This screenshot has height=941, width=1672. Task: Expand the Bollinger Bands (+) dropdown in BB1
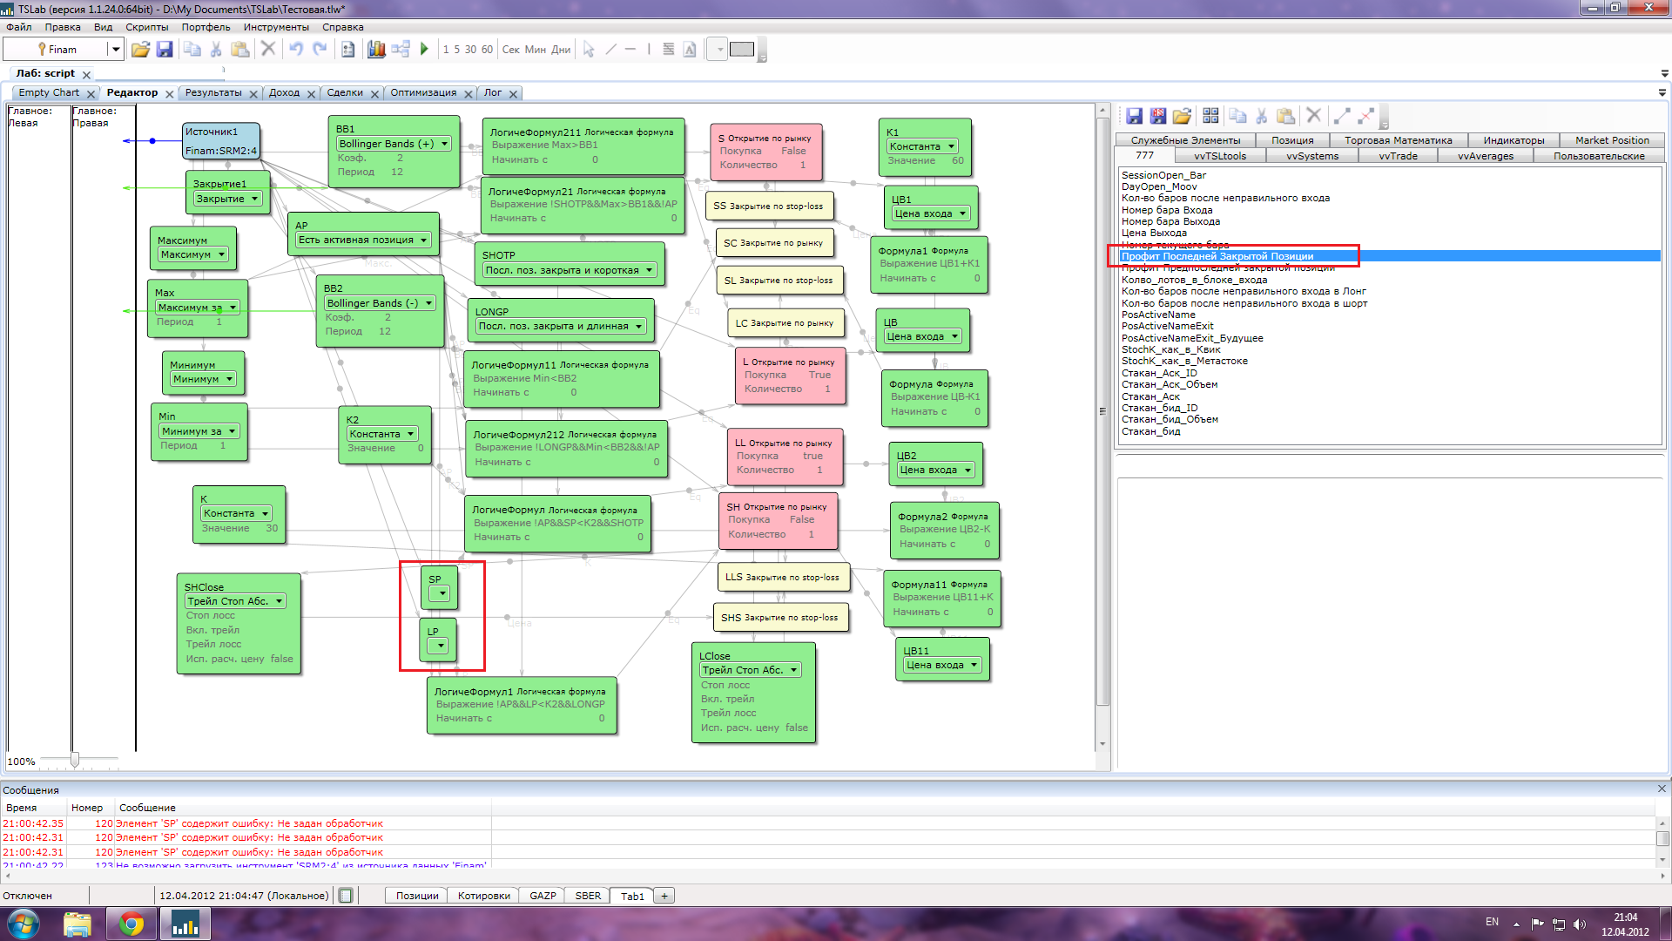pos(444,144)
